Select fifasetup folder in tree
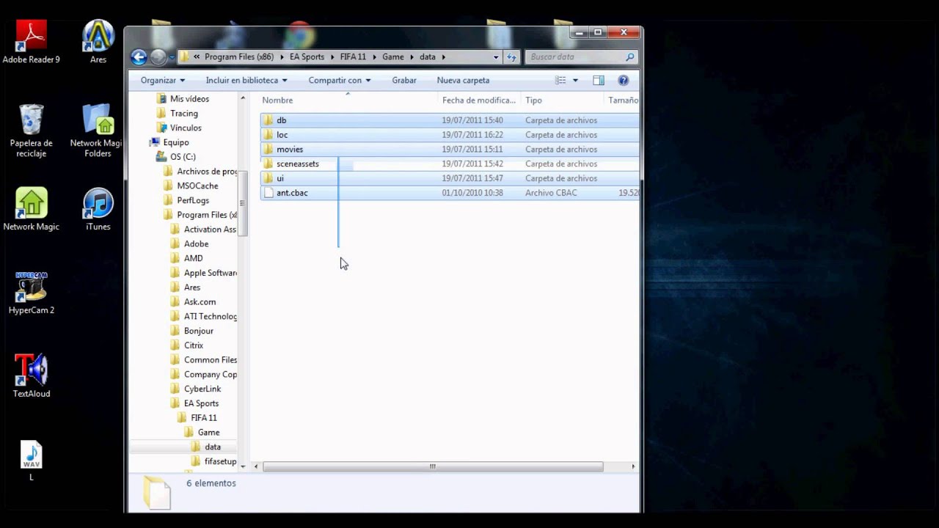This screenshot has height=528, width=939. [220, 461]
